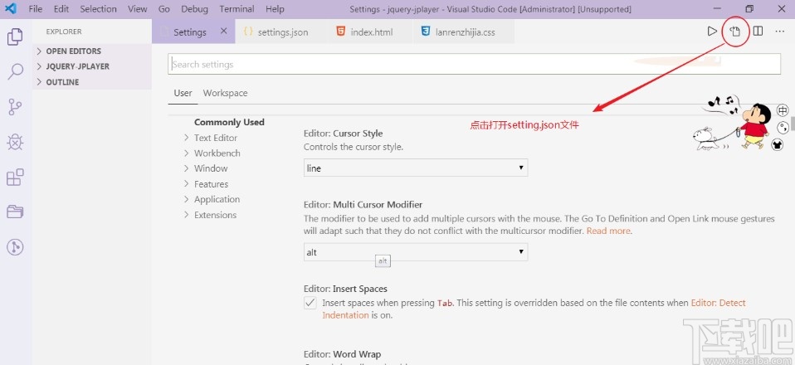Open the Terminal menu

click(237, 9)
